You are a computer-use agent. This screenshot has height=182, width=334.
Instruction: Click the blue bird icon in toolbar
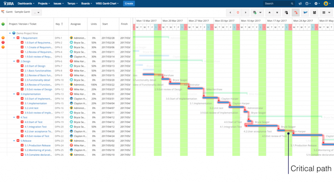[305, 13]
